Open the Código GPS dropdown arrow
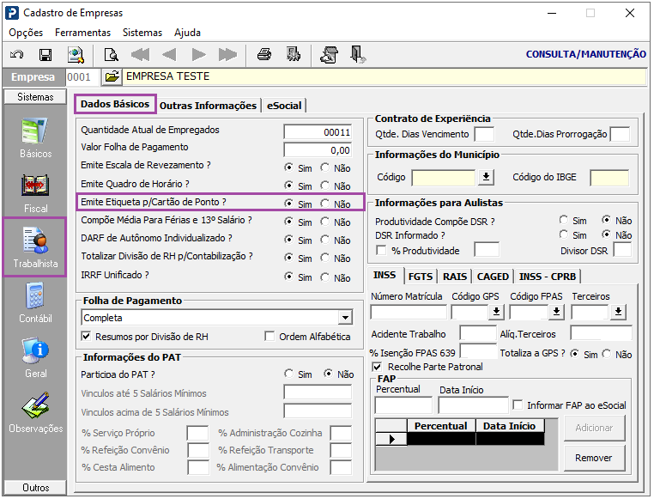Image resolution: width=654 pixels, height=499 pixels. click(x=496, y=313)
